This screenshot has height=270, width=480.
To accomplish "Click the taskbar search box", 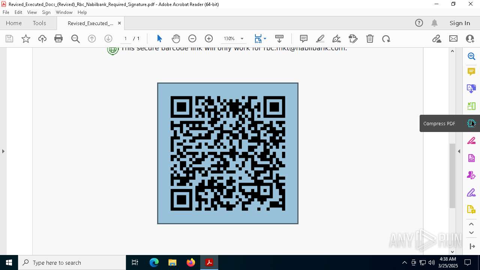I will [x=72, y=262].
